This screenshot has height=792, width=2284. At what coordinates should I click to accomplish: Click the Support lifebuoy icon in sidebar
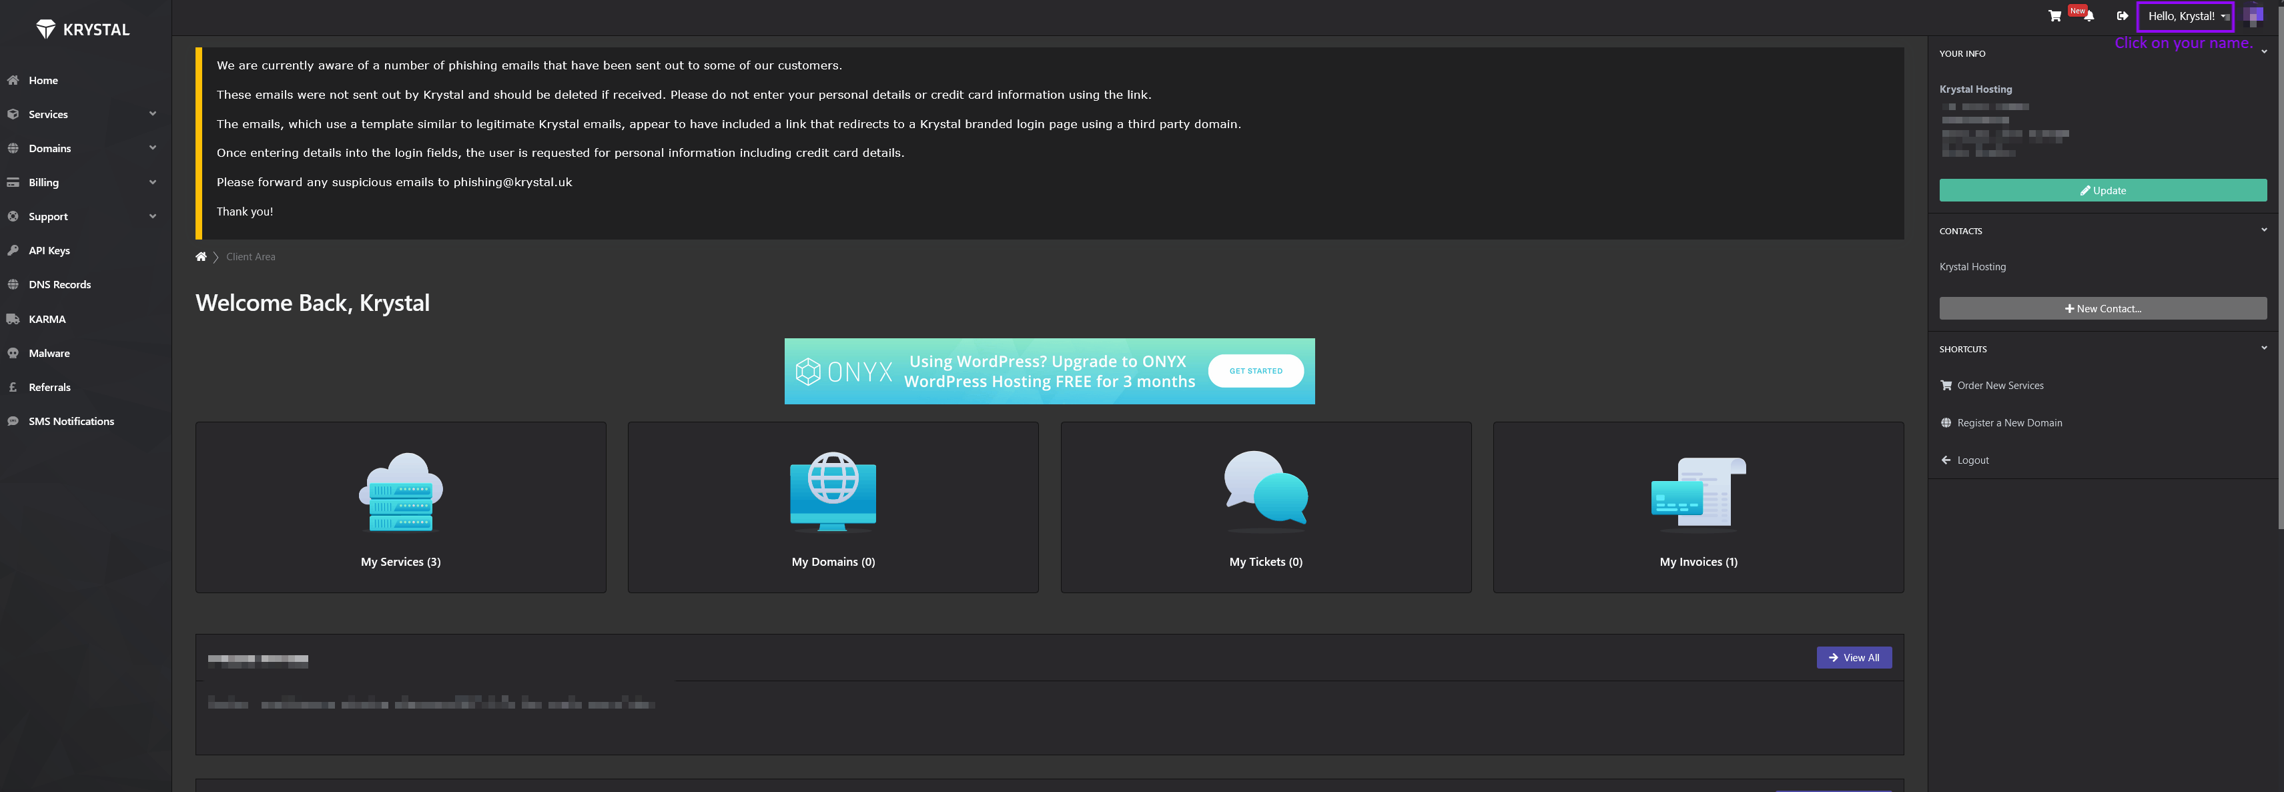tap(13, 216)
